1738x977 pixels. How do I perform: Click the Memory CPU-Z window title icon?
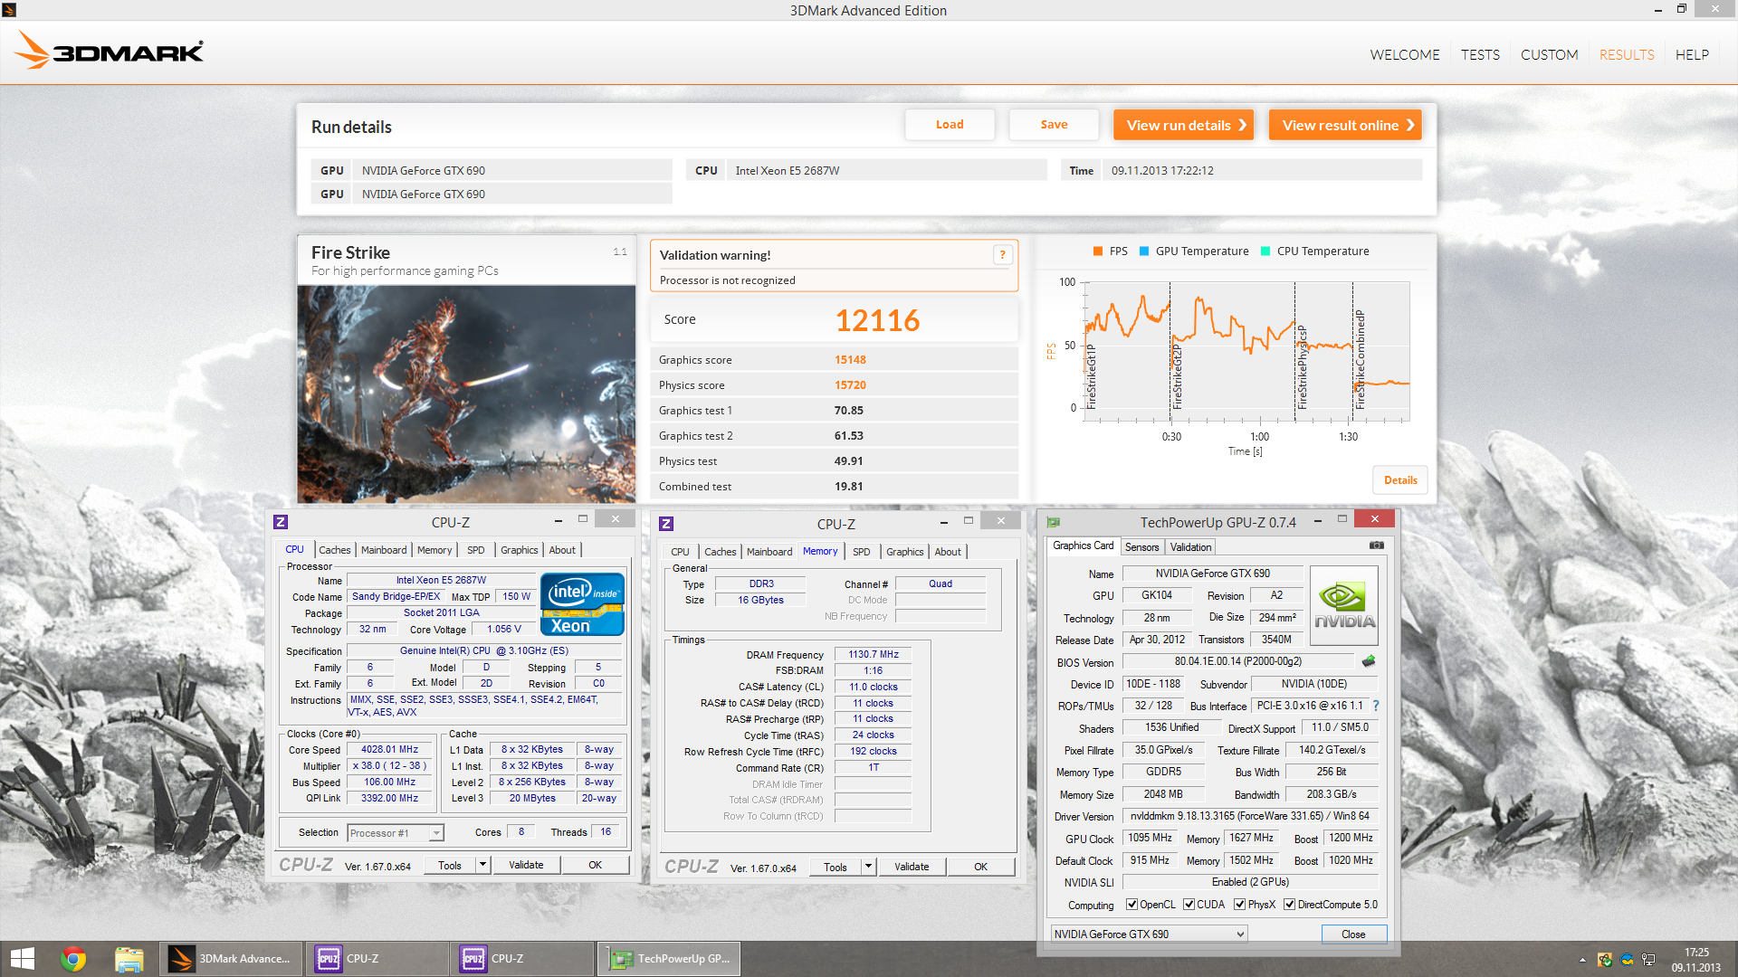point(666,524)
